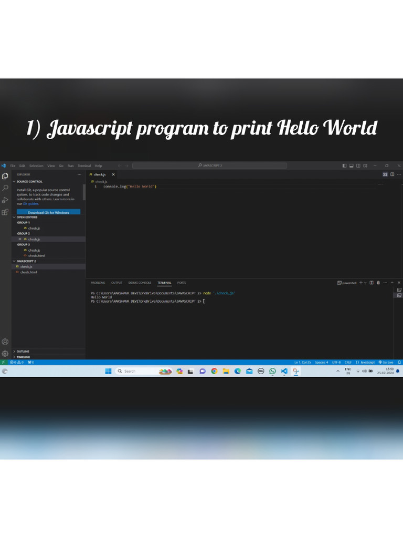Click the Go Live status bar button
Image resolution: width=403 pixels, height=538 pixels.
pos(386,363)
